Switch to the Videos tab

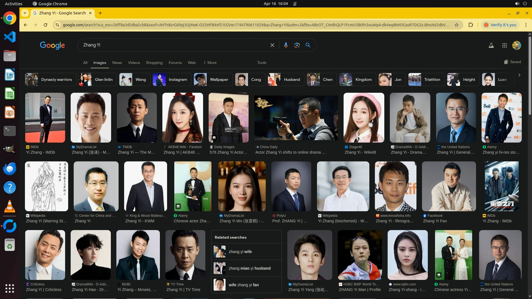point(134,63)
